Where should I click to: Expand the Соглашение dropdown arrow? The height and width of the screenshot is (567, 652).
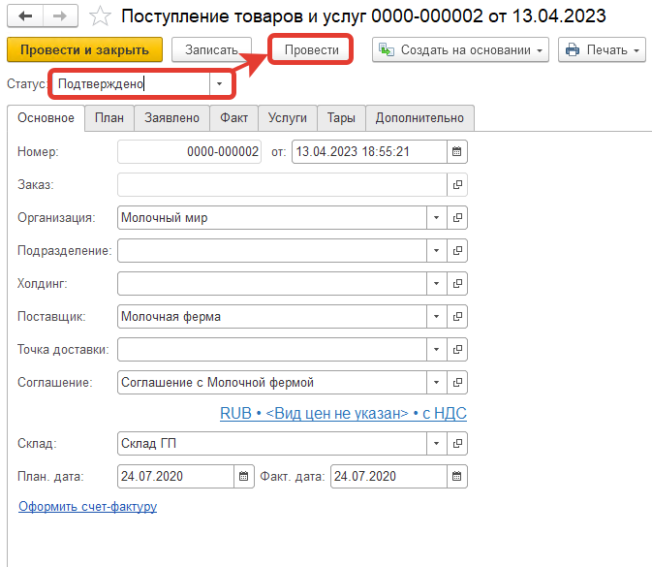tap(435, 382)
